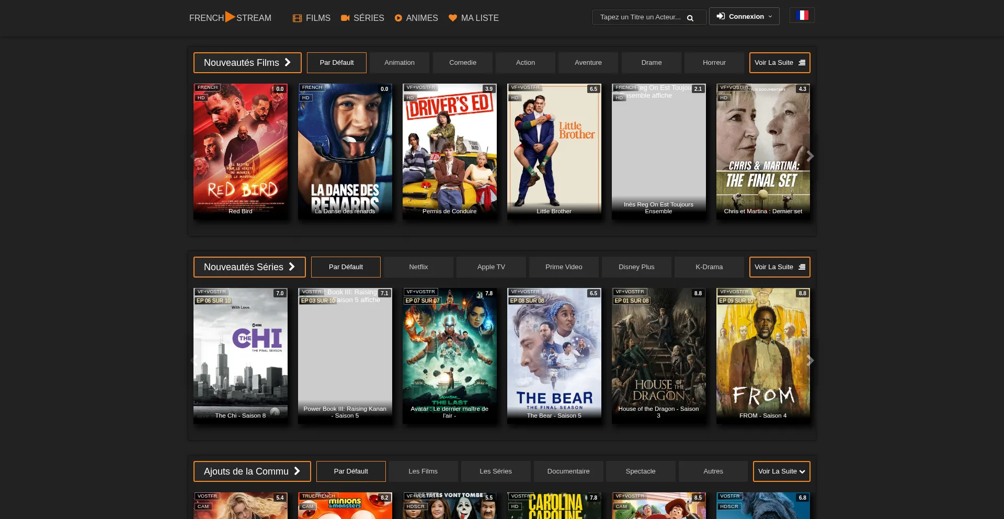
Task: Click the previous arrow on series carousel
Action: 193,360
